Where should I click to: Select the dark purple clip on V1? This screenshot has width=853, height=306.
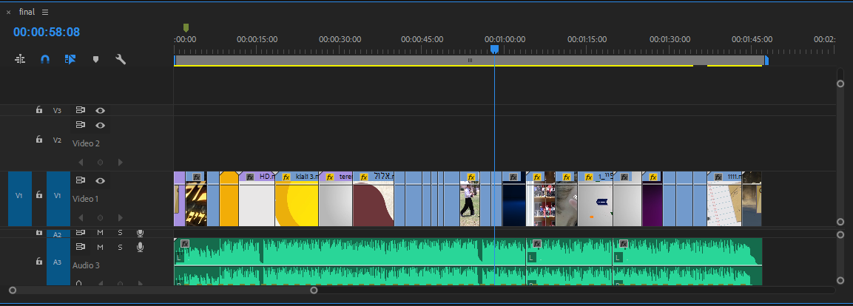pos(653,199)
